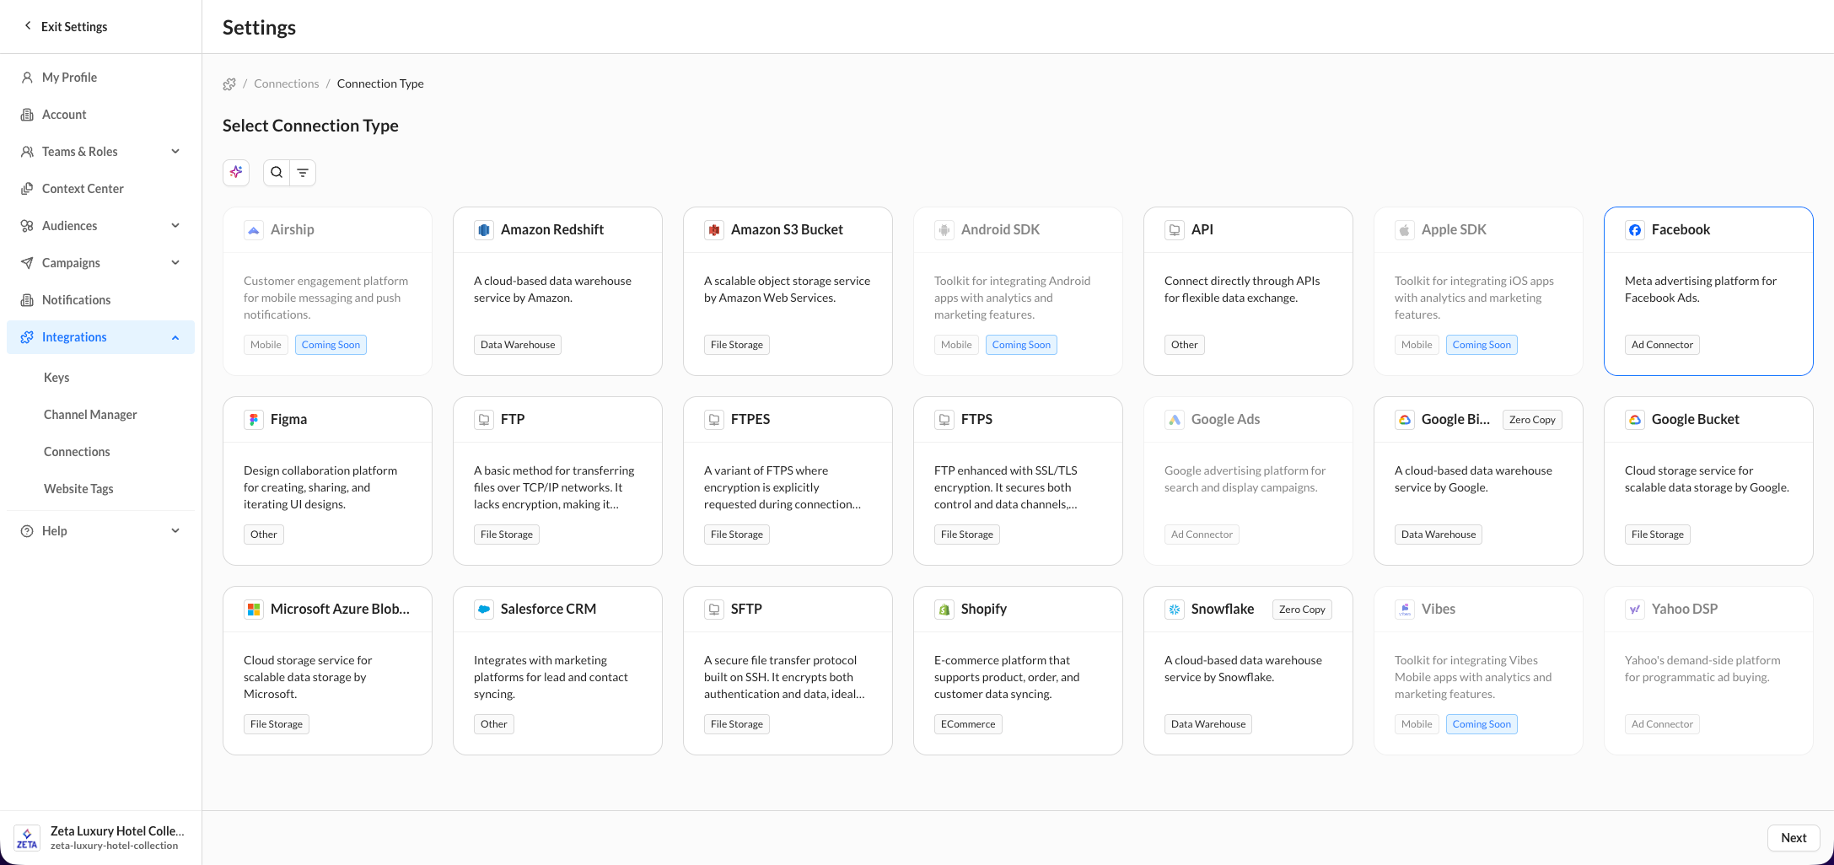
Task: Click the Facebook logo icon
Action: [1635, 229]
